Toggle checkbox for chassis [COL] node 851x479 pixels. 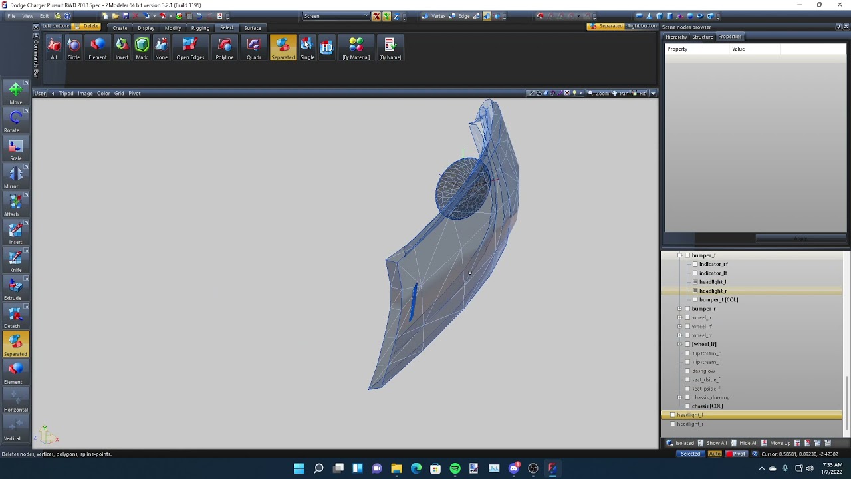tap(687, 406)
